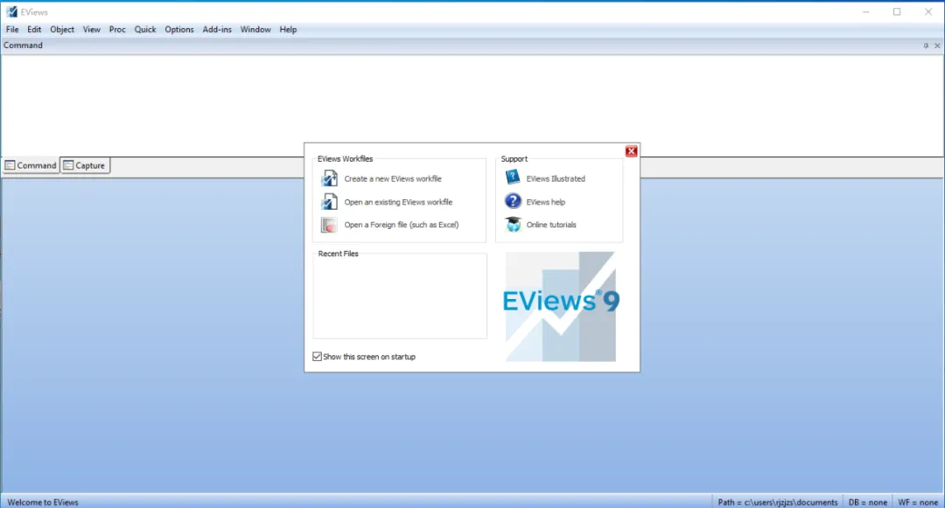
Task: Close the EViews application window
Action: pos(928,12)
